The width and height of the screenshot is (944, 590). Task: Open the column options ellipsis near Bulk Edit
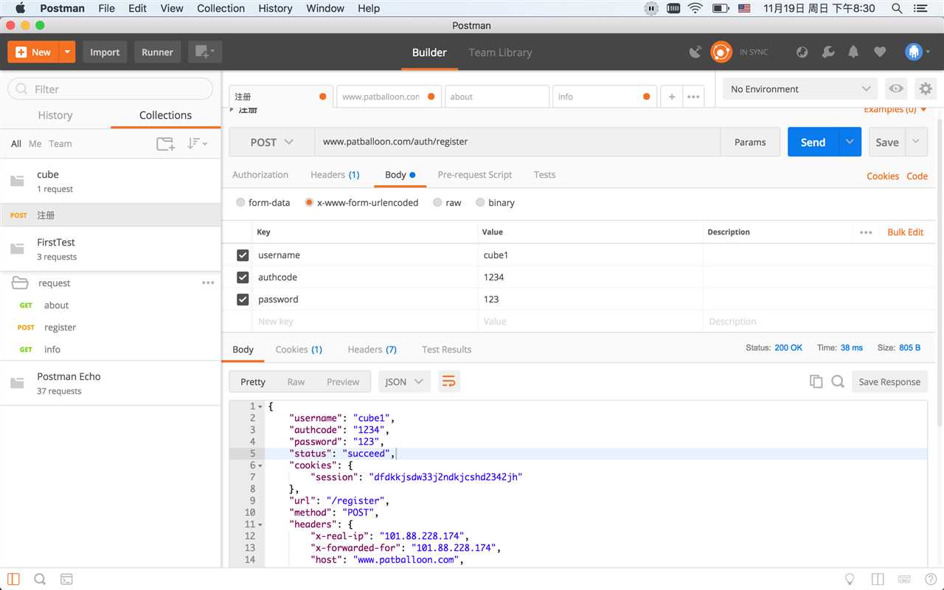pos(866,232)
